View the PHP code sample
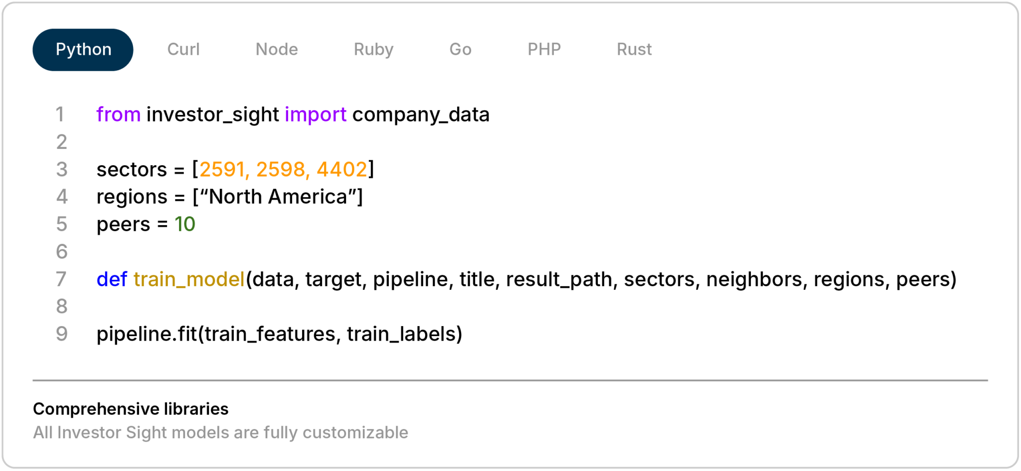1021x471 pixels. (544, 49)
